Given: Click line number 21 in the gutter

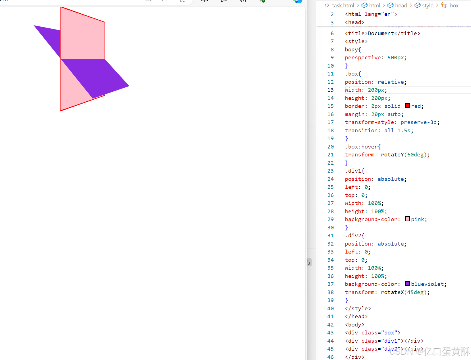Looking at the screenshot, I should tap(330, 155).
